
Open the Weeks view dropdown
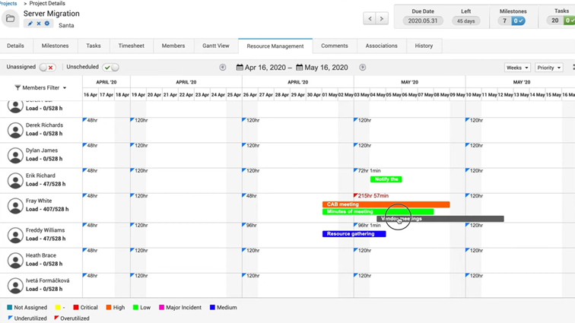click(517, 68)
